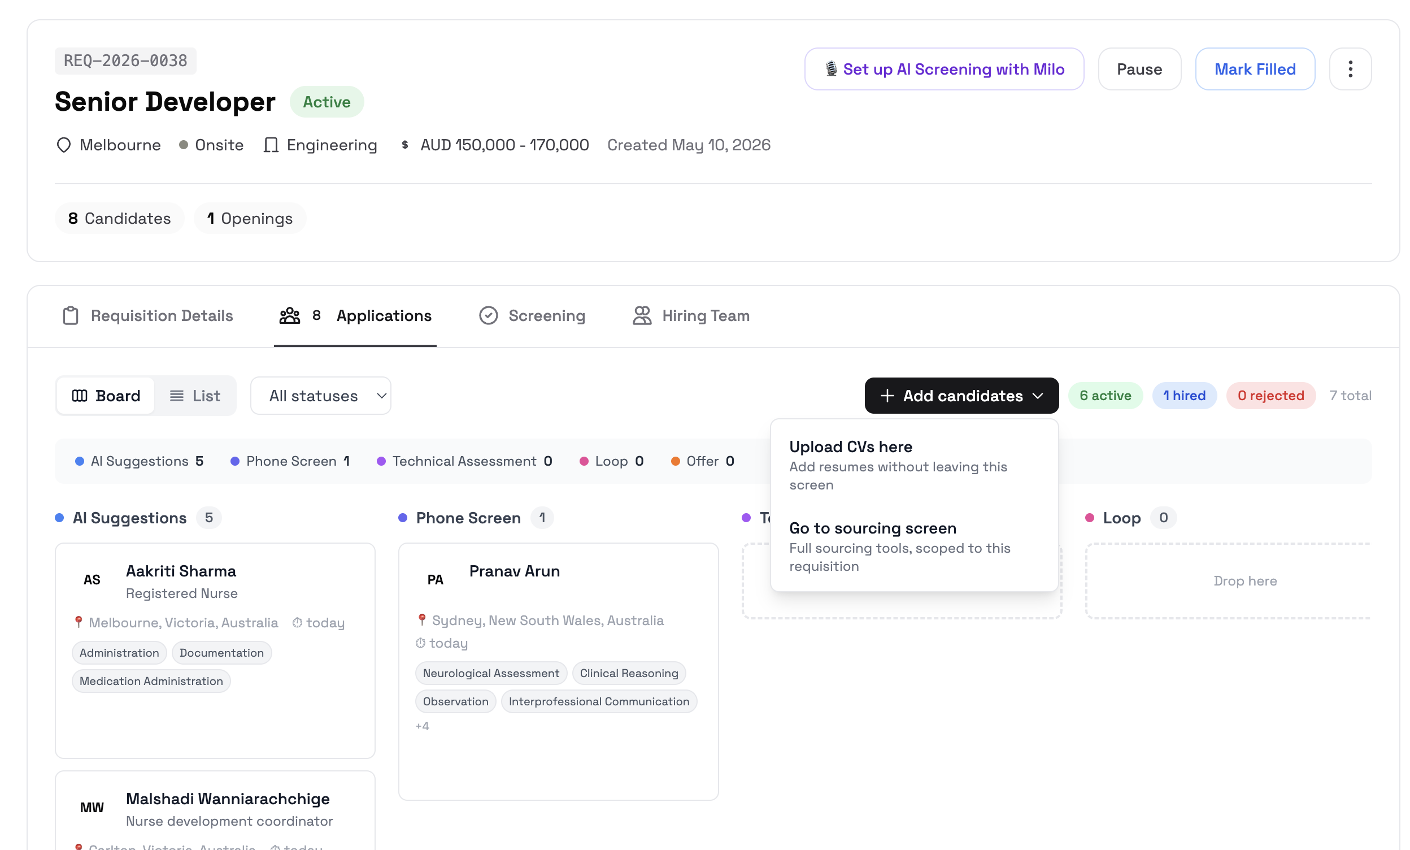Open the All statuses dropdown

pyautogui.click(x=320, y=396)
